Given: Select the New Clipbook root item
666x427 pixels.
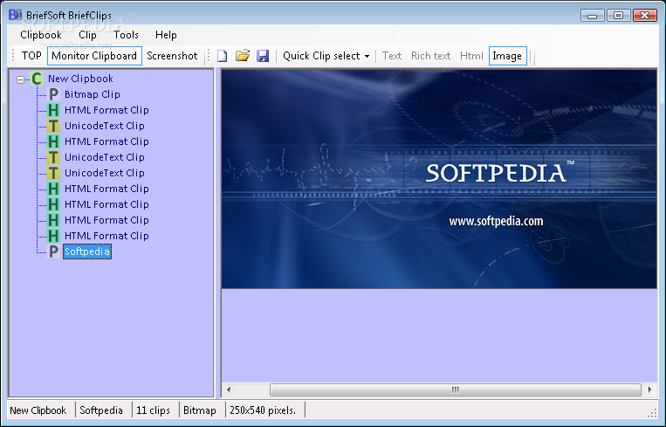Looking at the screenshot, I should [x=80, y=79].
